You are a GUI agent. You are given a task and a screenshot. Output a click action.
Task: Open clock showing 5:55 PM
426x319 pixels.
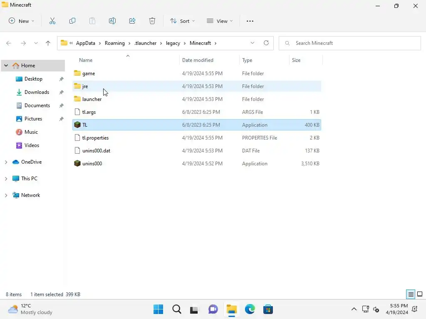coord(397,309)
